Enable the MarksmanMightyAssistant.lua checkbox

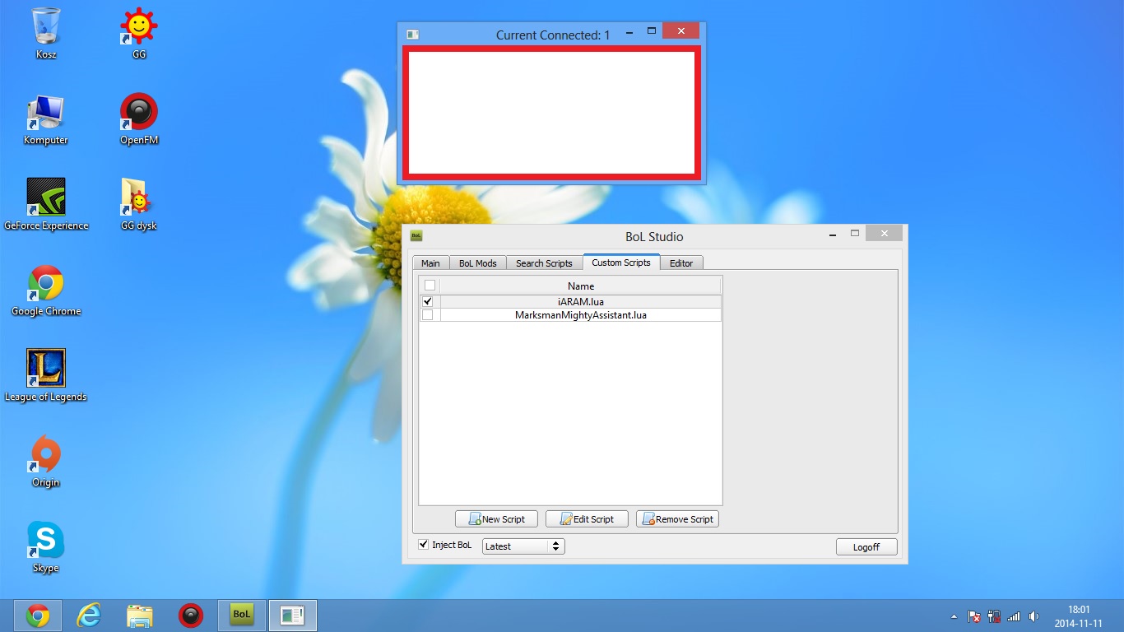pos(427,315)
